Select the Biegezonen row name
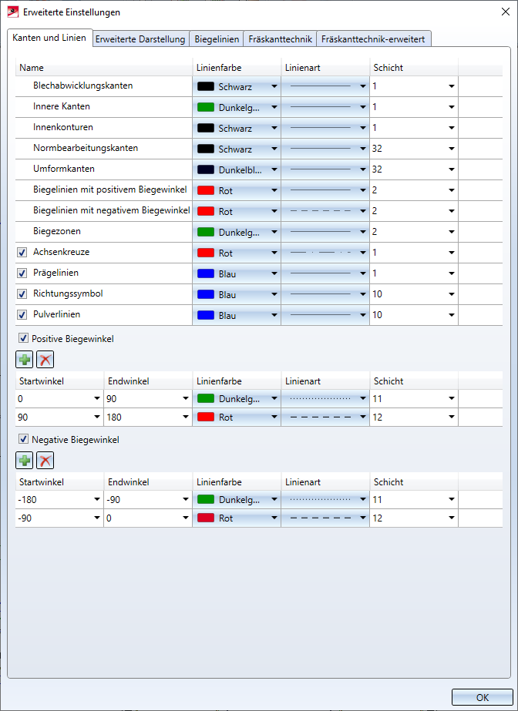 tap(57, 231)
